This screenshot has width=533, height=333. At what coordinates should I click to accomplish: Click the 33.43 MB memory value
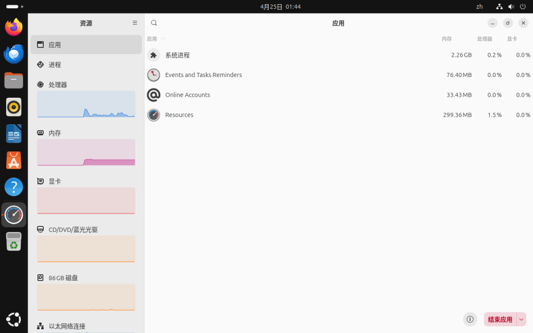click(x=459, y=95)
